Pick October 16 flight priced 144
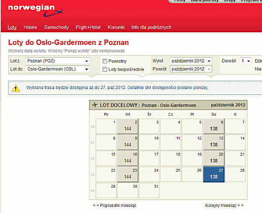 (x=128, y=158)
